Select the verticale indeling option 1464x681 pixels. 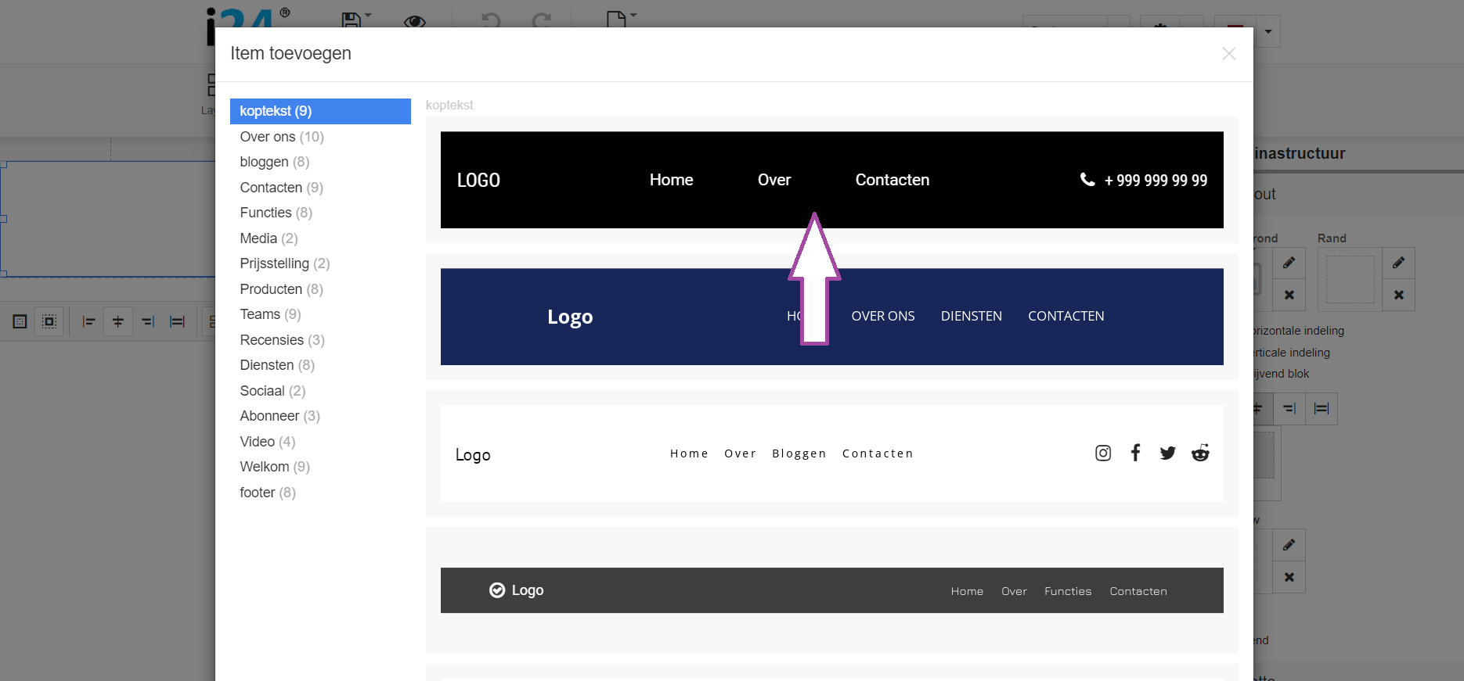1293,353
